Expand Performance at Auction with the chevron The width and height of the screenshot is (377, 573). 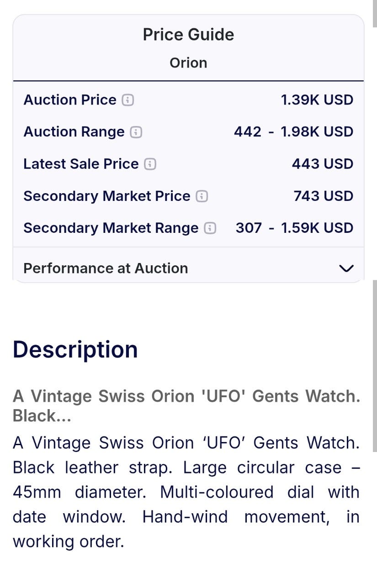pyautogui.click(x=347, y=268)
